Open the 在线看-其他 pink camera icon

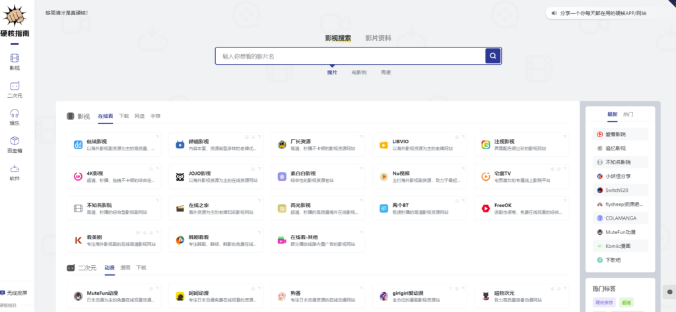coord(282,241)
